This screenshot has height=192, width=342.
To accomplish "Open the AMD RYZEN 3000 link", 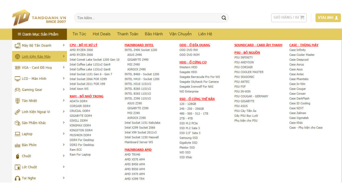I will (81, 50).
